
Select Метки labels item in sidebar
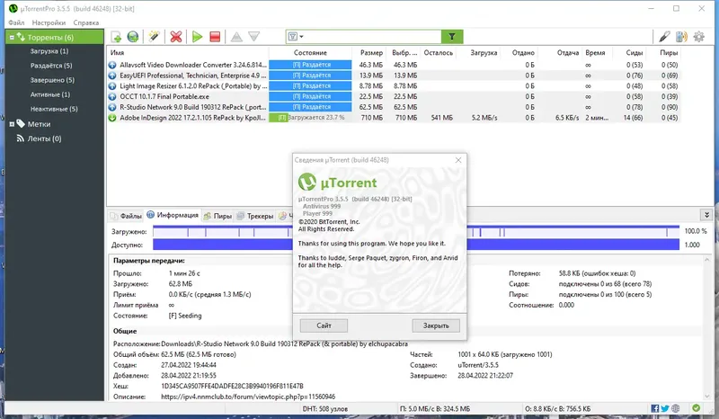(x=39, y=124)
